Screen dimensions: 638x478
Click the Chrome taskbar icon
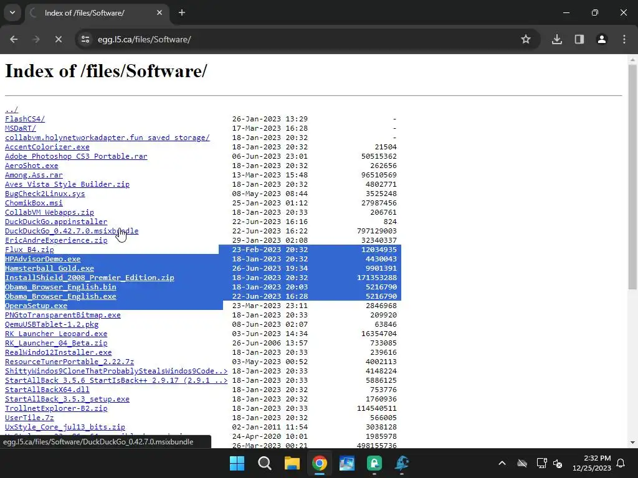[320, 463]
